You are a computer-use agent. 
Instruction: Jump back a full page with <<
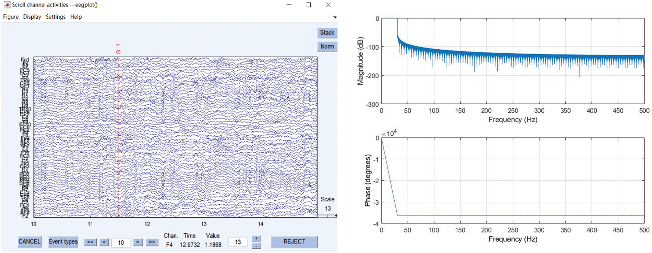(x=90, y=242)
